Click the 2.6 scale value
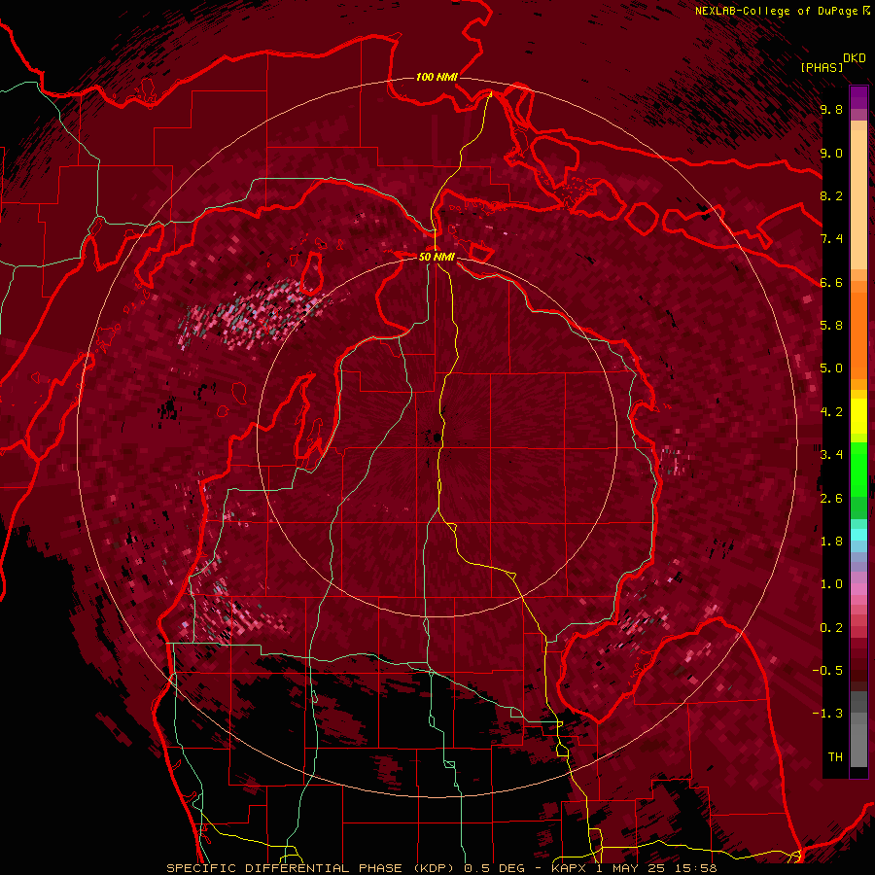875x875 pixels. [831, 499]
